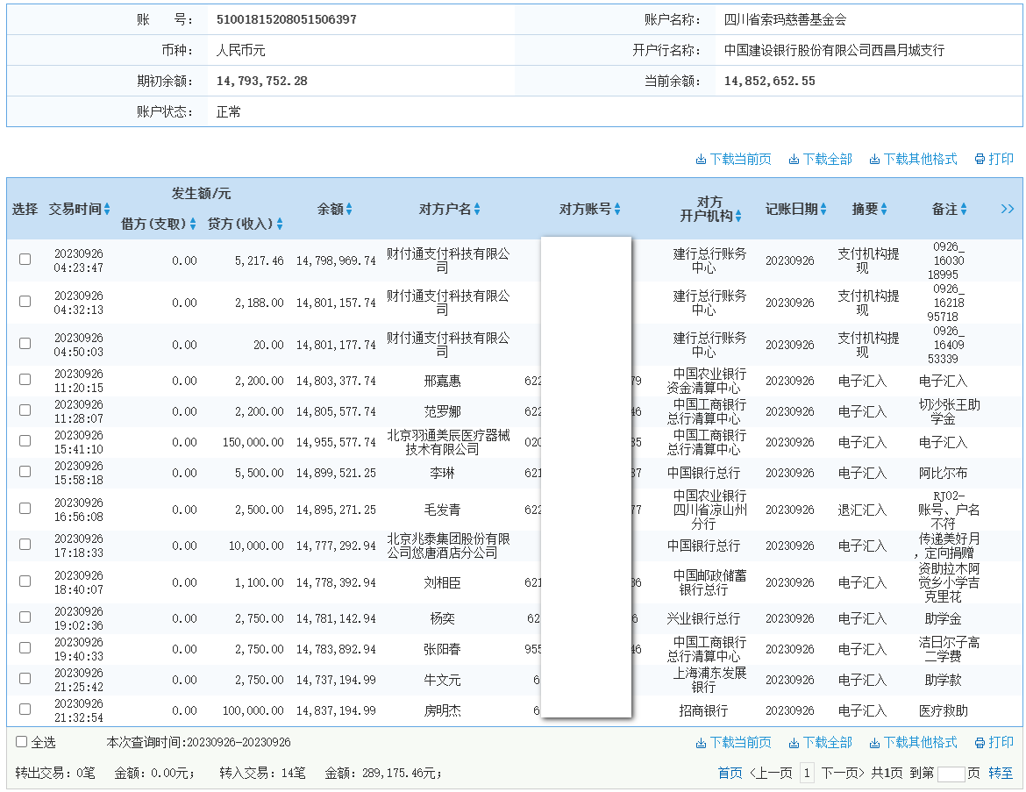The height and width of the screenshot is (792, 1026).
Task: Click bank name 中国建设银行股份有限公司西昌月城支行
Action: pyautogui.click(x=834, y=50)
